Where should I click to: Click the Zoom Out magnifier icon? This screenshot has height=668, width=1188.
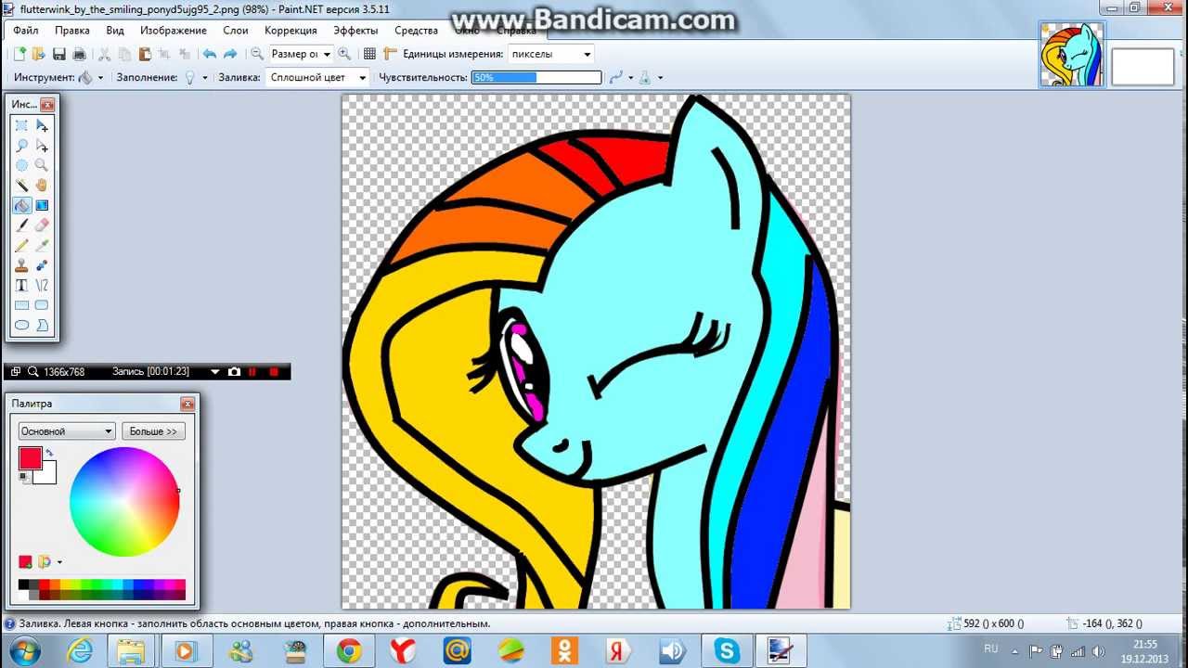coord(258,54)
